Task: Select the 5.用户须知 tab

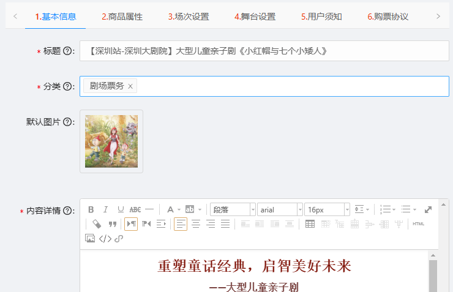Action: click(321, 17)
